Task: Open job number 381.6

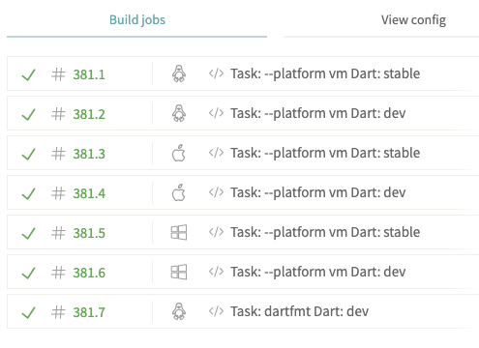Action: (x=89, y=273)
